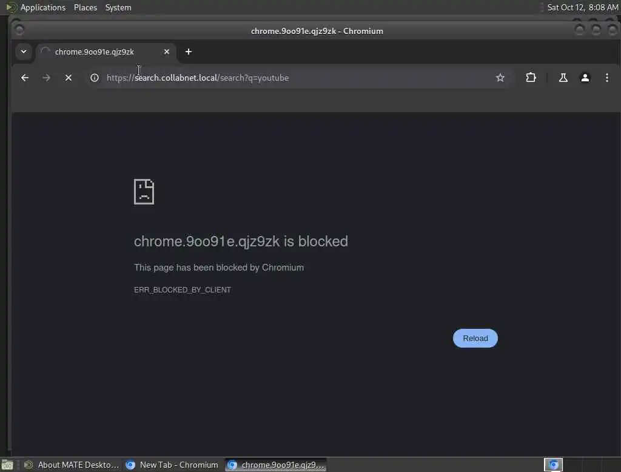Click the forward navigation arrow

coord(46,78)
